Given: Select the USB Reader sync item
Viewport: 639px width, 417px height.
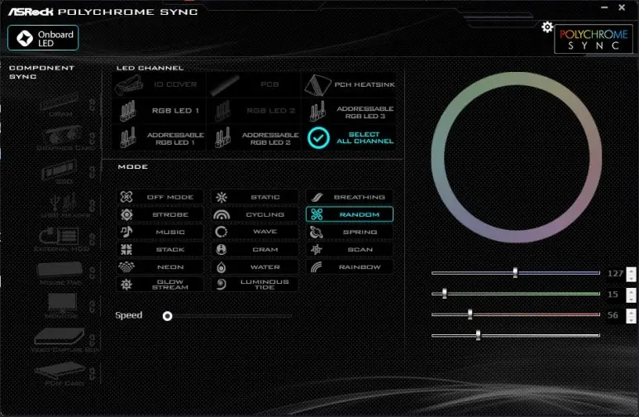Looking at the screenshot, I should [65, 206].
